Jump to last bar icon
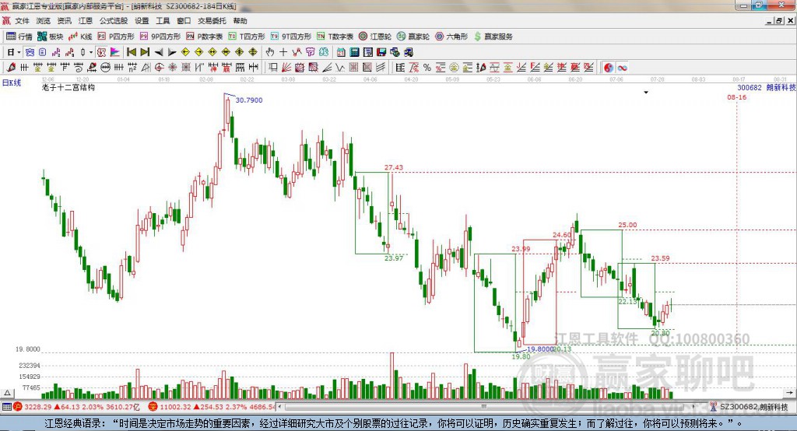797x431 pixels. pyautogui.click(x=144, y=52)
